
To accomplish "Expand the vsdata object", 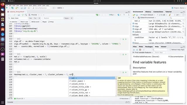I will (x=133, y=32).
